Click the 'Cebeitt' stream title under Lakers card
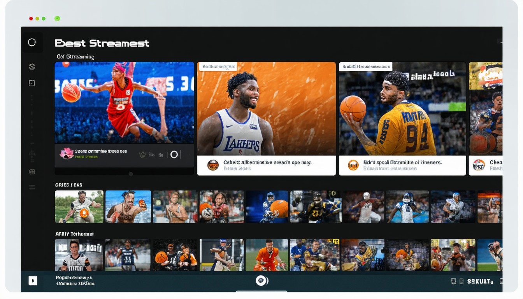The width and height of the screenshot is (523, 299). [x=267, y=162]
